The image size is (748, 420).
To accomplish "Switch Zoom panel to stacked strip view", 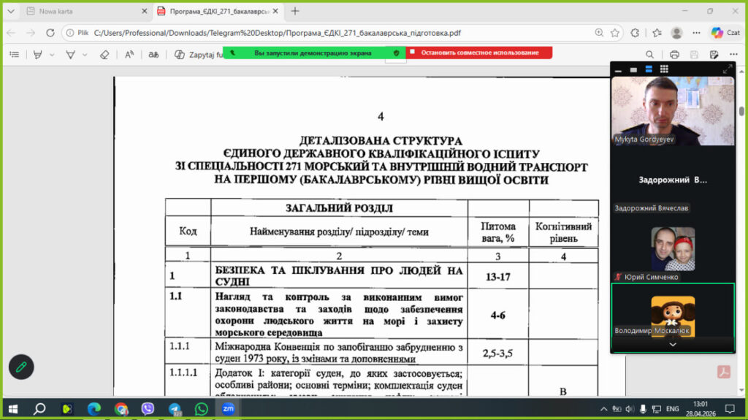I will click(x=649, y=69).
